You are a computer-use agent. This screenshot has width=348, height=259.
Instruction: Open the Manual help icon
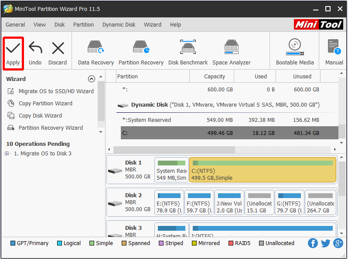[x=334, y=53]
